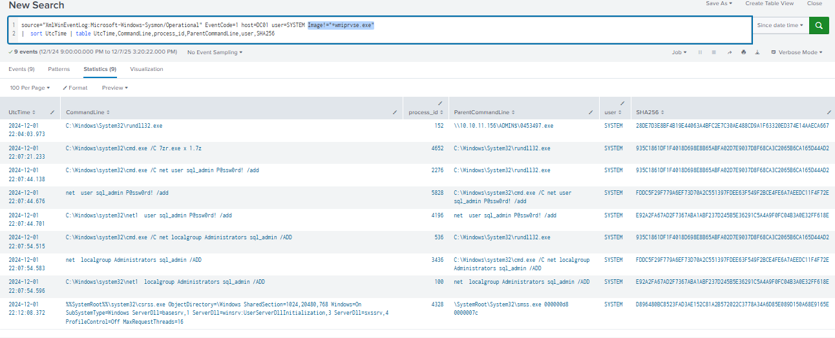Open the Since date time picker
Image resolution: width=835 pixels, height=338 pixels.
click(780, 26)
